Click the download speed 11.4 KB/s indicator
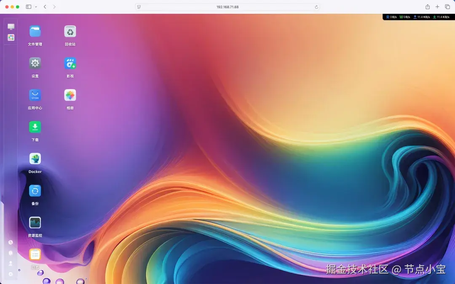This screenshot has width=455, height=284. pos(441,17)
